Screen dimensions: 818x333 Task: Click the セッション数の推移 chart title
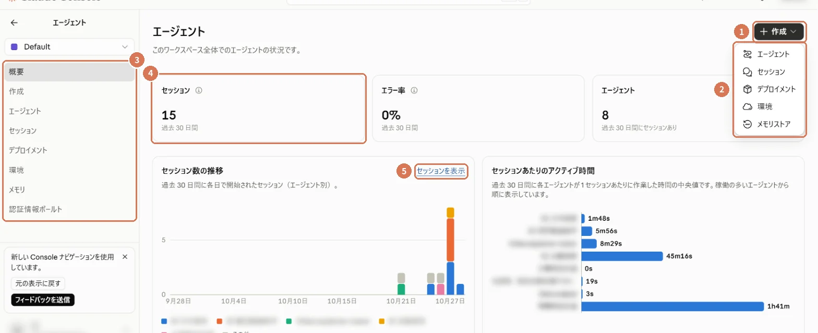pyautogui.click(x=193, y=171)
